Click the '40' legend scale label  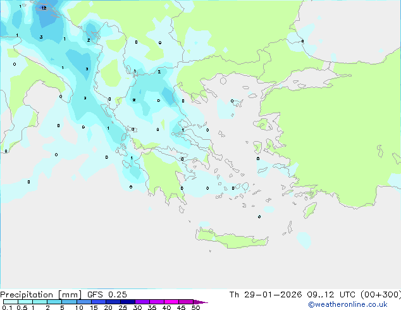coord(166,307)
